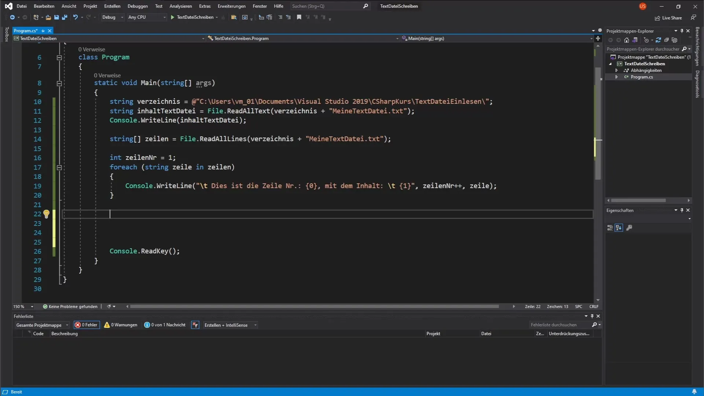Click the open file folder icon
Screen dimensions: 704x396
tap(48, 17)
